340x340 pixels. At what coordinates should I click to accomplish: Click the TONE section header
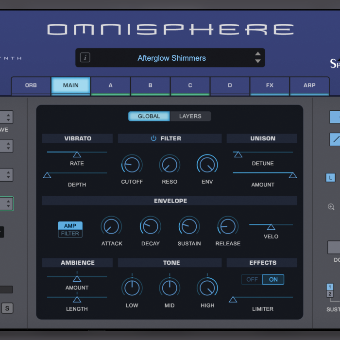coord(170,263)
